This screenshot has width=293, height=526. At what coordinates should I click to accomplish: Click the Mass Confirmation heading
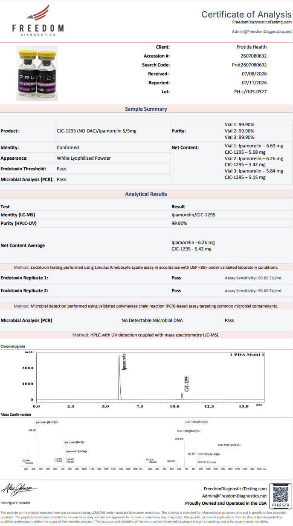point(16,414)
